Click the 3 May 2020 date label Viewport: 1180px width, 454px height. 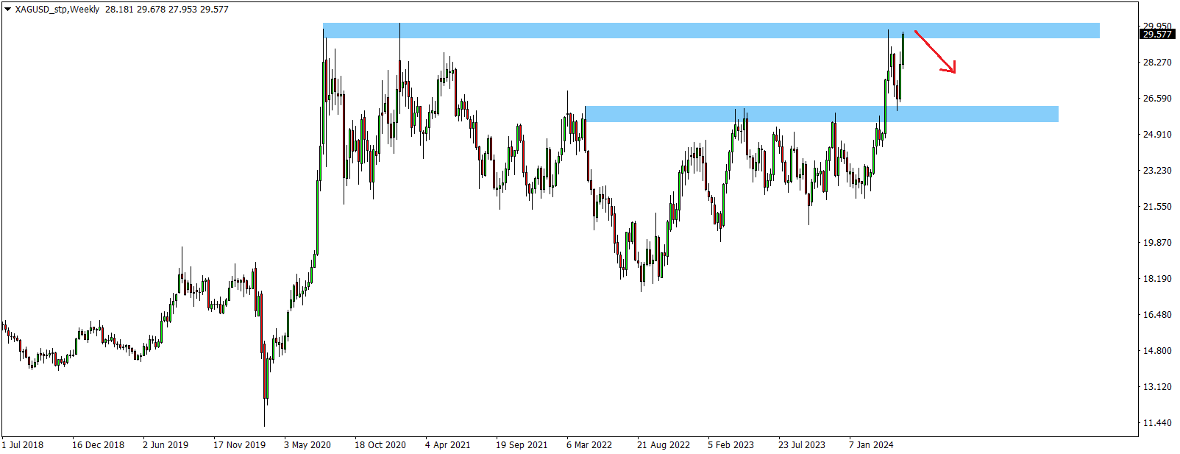(308, 445)
